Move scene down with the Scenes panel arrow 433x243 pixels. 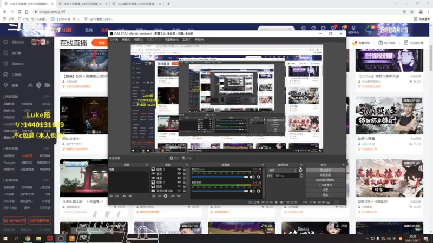(x=130, y=196)
